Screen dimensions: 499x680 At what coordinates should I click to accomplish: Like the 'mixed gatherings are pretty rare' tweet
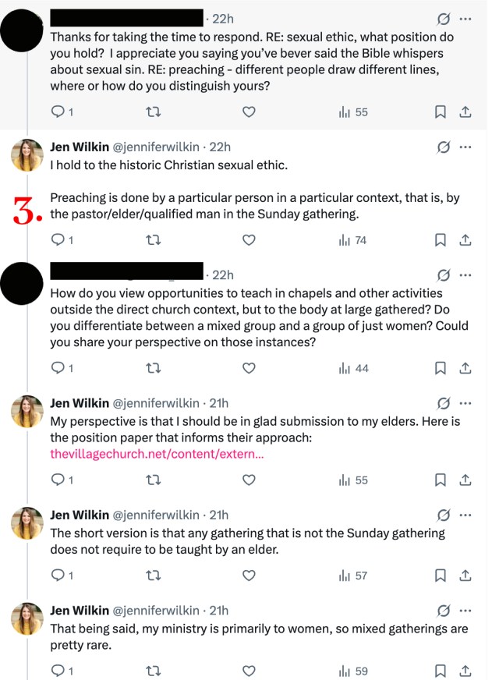coord(249,671)
